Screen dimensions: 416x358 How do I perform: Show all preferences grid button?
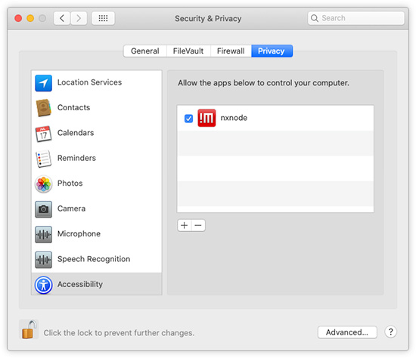[x=103, y=18]
